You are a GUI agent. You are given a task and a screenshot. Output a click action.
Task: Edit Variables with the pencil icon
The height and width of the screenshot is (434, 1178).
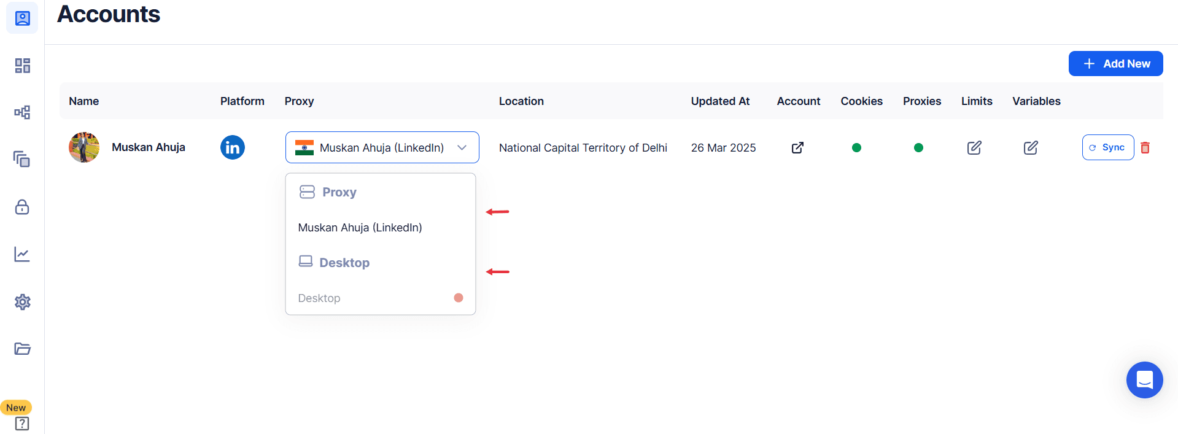click(1031, 147)
